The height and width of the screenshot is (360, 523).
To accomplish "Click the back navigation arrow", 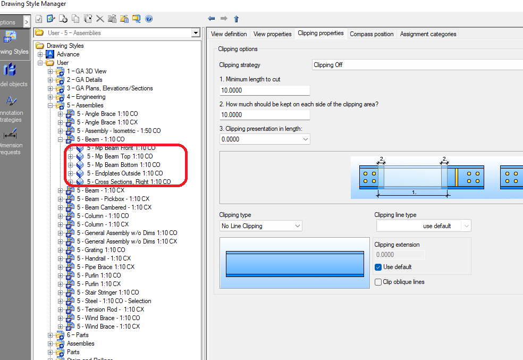I will click(x=212, y=19).
